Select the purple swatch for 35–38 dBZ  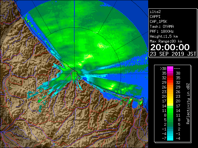170,73
